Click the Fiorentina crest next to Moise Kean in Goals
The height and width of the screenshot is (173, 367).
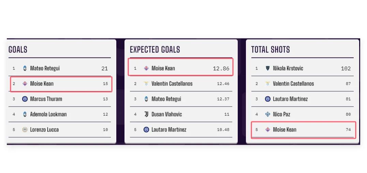25,84
